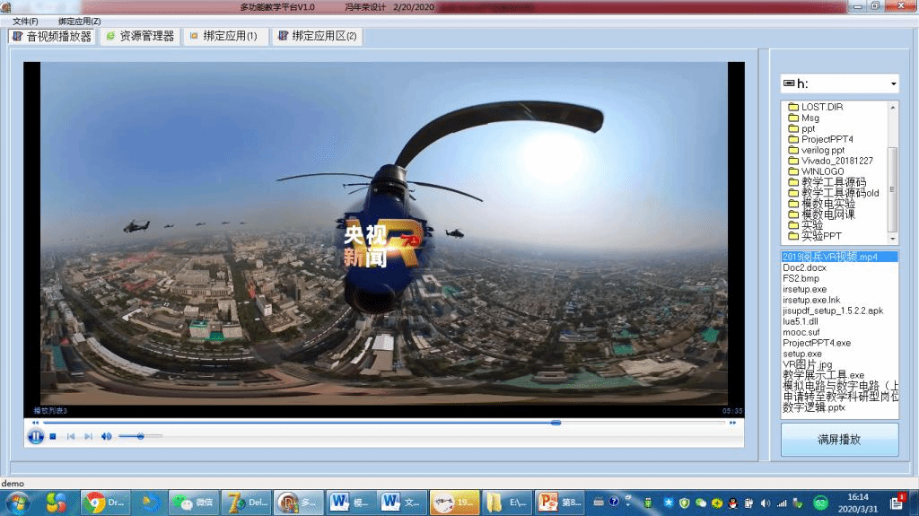Skip to previous track
This screenshot has width=919, height=516.
pyautogui.click(x=71, y=436)
